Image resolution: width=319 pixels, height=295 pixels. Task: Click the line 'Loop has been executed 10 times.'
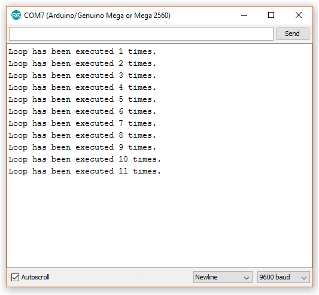(84, 160)
